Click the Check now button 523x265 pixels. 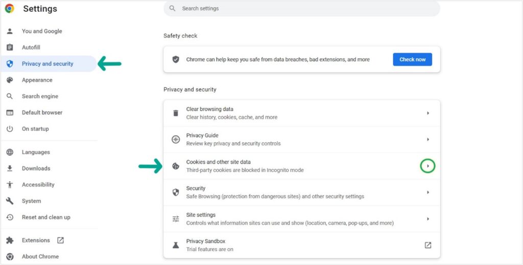pos(413,59)
